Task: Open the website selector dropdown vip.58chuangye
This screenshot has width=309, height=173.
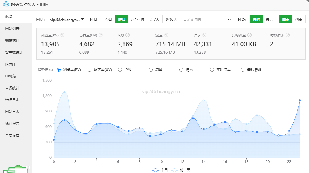Action: (x=67, y=20)
